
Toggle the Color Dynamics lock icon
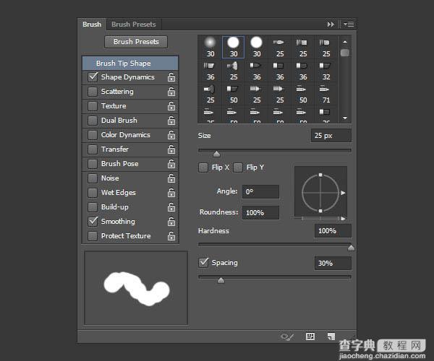171,135
